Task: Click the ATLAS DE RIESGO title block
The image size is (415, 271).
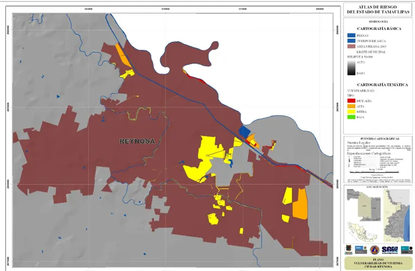Action: 378,9
